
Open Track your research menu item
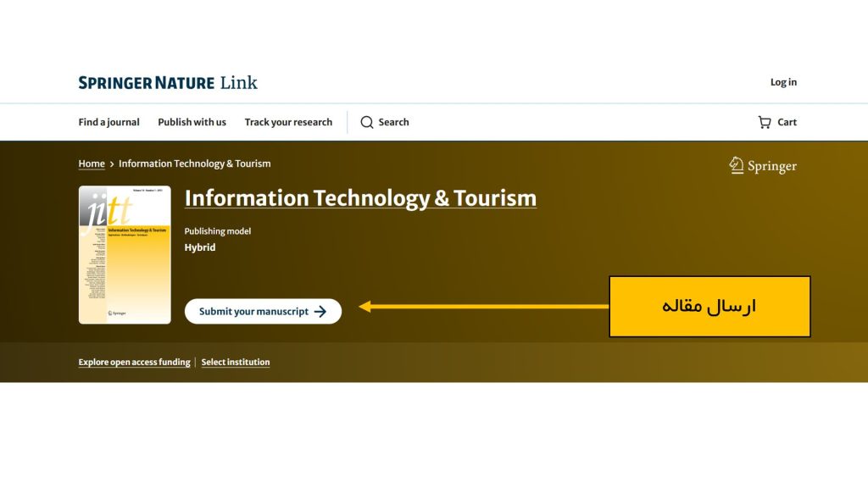point(288,122)
